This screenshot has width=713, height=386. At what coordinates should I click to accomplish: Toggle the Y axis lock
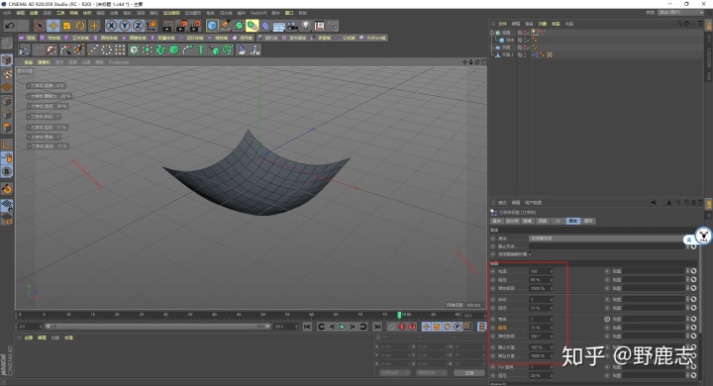125,26
